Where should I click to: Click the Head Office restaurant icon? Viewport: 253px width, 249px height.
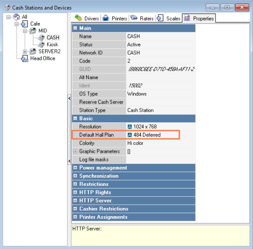tap(25, 58)
